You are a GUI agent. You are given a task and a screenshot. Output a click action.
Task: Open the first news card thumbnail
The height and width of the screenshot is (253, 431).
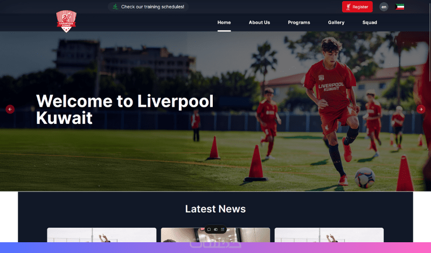[x=102, y=235]
